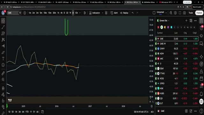Click Relaunch to update in browser
The image size is (204, 115).
pos(197,7)
